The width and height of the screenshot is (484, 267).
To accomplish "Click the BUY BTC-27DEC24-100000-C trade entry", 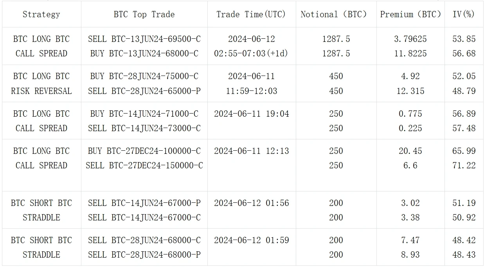I will tap(144, 151).
